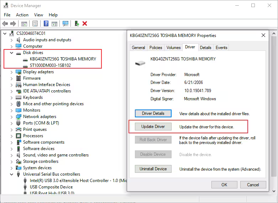The height and width of the screenshot is (203, 278).
Task: Click the green Update device driver toolbar icon
Action: 77,23
